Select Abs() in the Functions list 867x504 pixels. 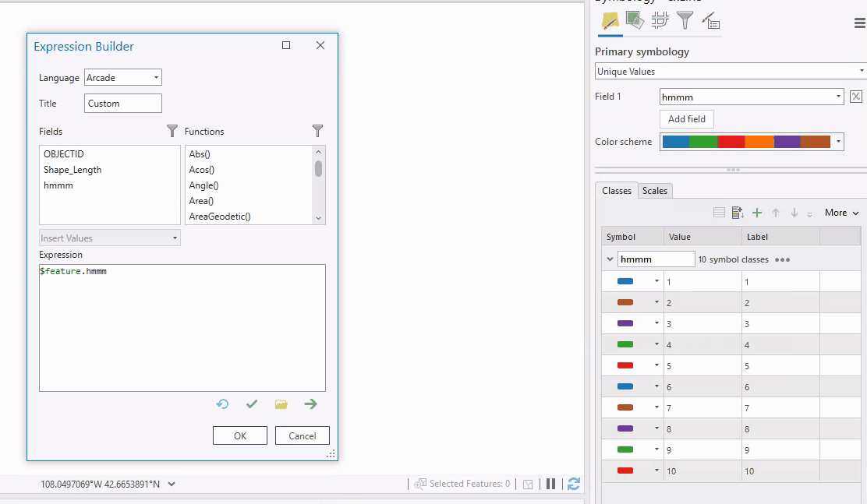[200, 154]
